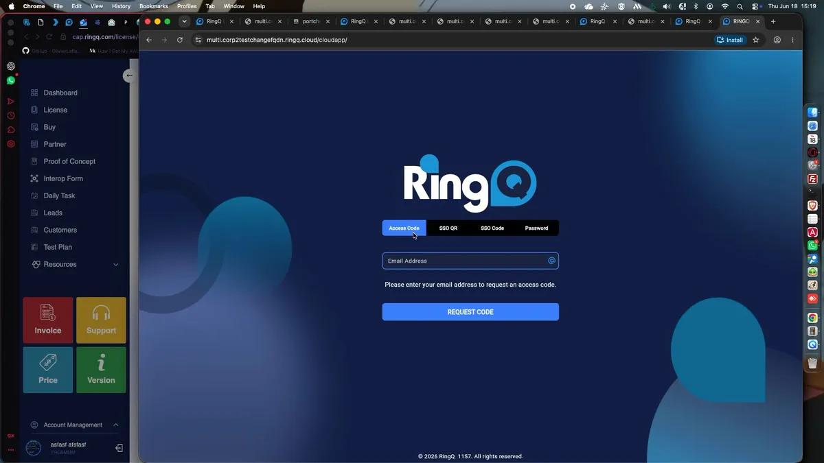
Task: Open the Chrome profile avatar icon
Action: (777, 40)
